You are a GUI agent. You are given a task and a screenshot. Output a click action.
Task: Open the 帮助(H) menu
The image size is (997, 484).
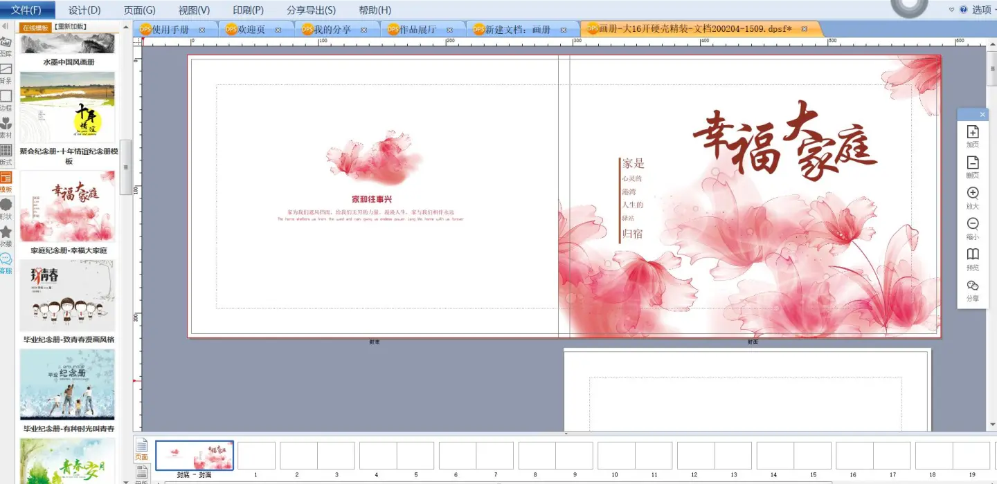375,10
